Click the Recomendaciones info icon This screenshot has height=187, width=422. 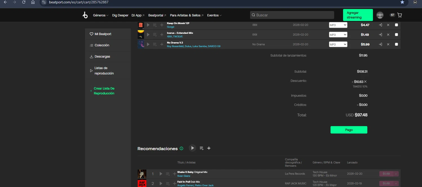[x=181, y=148]
